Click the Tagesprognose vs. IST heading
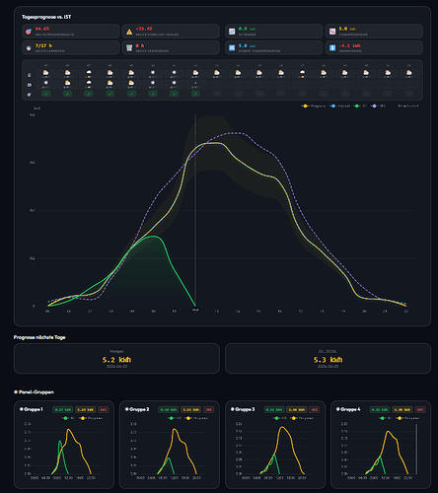438x493 pixels. [x=46, y=17]
